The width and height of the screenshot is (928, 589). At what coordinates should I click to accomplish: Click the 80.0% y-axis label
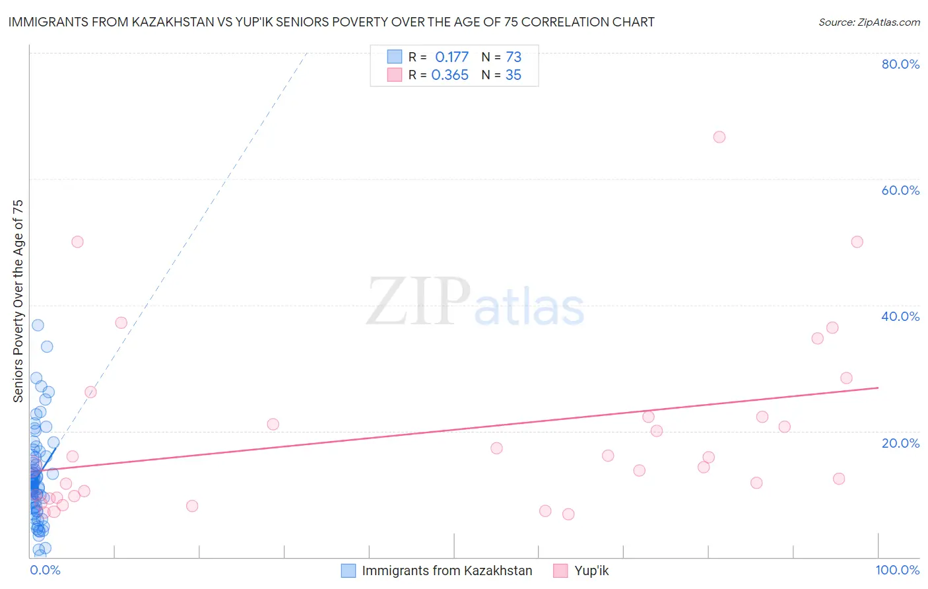[x=900, y=64]
